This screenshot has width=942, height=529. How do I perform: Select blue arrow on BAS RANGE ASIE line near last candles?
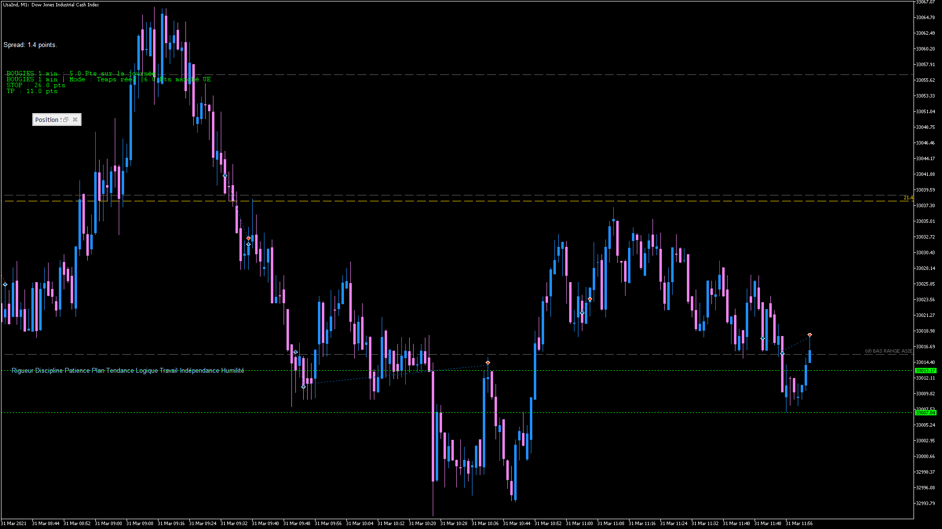(x=782, y=353)
